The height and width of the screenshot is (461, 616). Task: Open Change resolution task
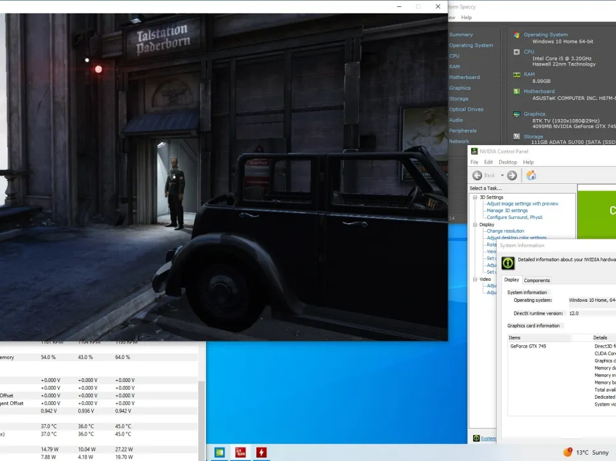pyautogui.click(x=505, y=231)
